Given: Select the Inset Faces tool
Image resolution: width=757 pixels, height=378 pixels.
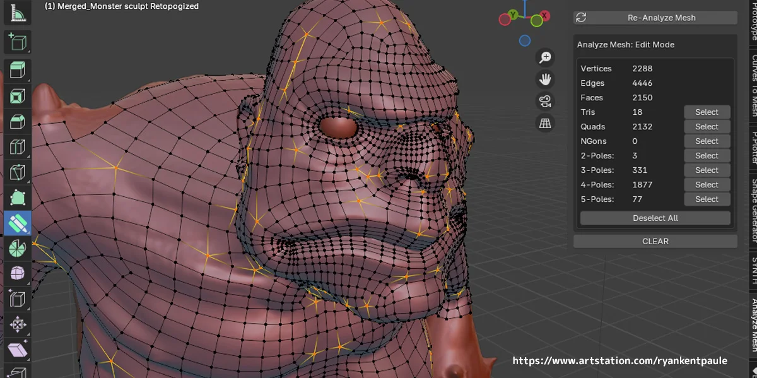Looking at the screenshot, I should coord(18,96).
